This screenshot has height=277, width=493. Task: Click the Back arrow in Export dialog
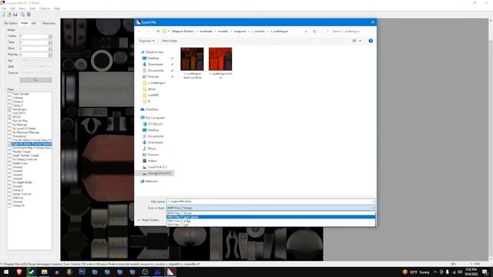(139, 32)
